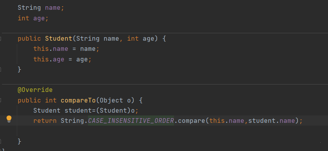This screenshot has width=328, height=151.
Task: Click the yellow lightbulb quick-fix icon
Action: point(9,119)
